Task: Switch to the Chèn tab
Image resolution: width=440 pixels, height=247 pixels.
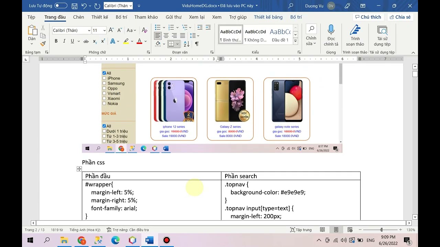Action: pyautogui.click(x=78, y=17)
